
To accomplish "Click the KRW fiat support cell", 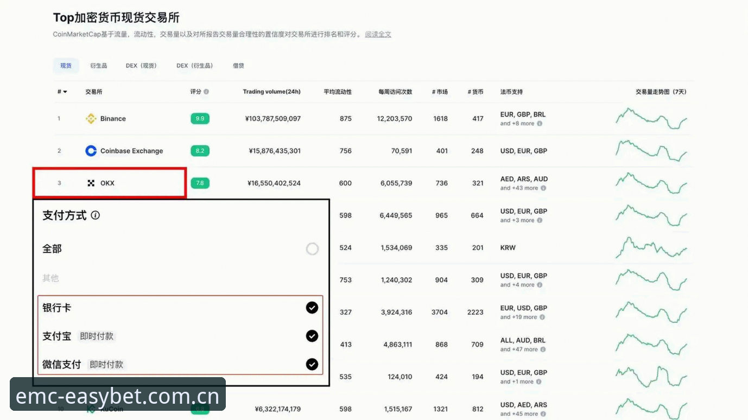I will (x=508, y=247).
